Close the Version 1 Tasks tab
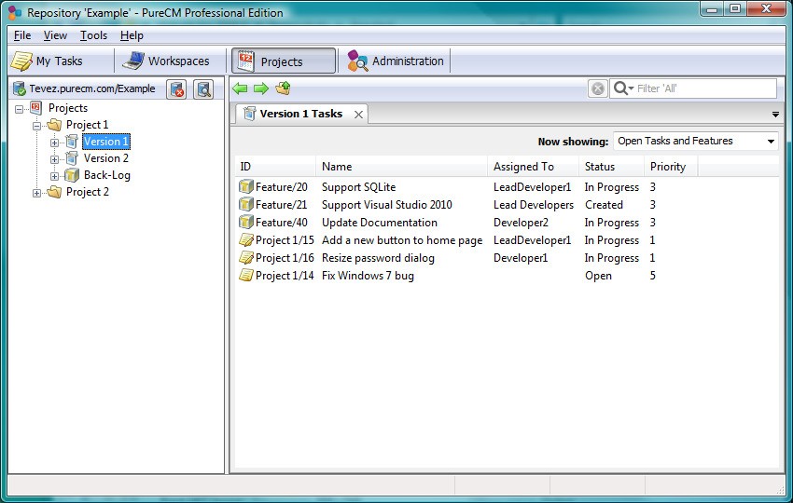793x503 pixels. coord(358,115)
